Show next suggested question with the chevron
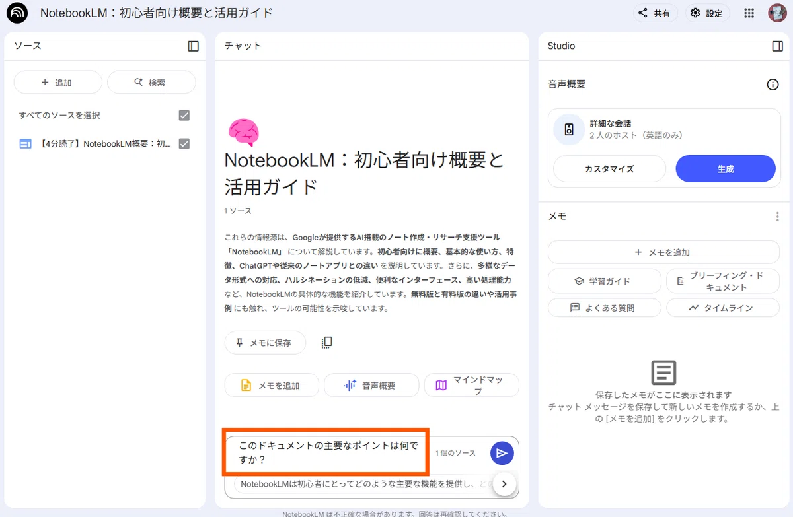Screen dimensions: 793x517 pyautogui.click(x=504, y=484)
